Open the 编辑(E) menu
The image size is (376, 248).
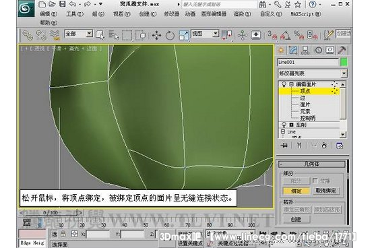pyautogui.click(x=49, y=14)
